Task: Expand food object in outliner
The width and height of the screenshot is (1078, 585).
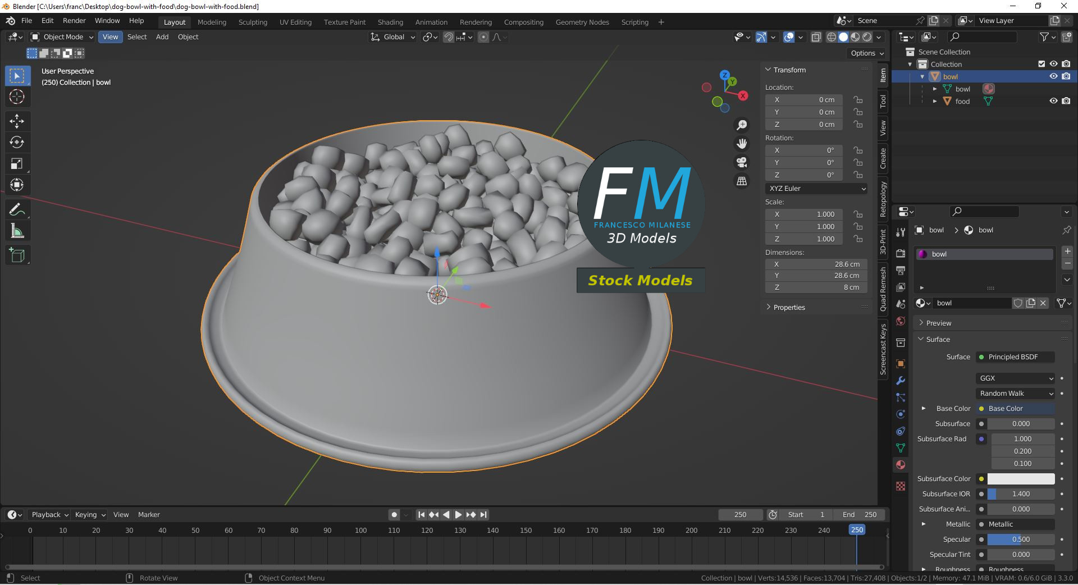Action: (935, 102)
